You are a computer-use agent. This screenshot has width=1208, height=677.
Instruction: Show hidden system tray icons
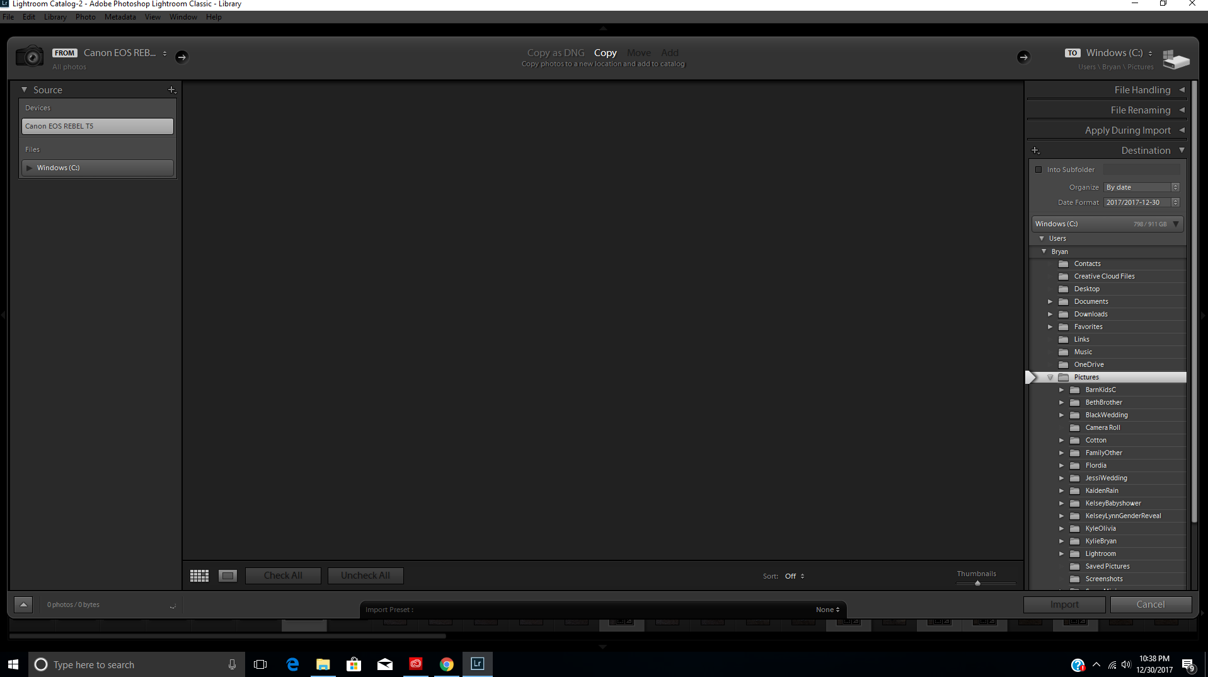pos(1096,665)
